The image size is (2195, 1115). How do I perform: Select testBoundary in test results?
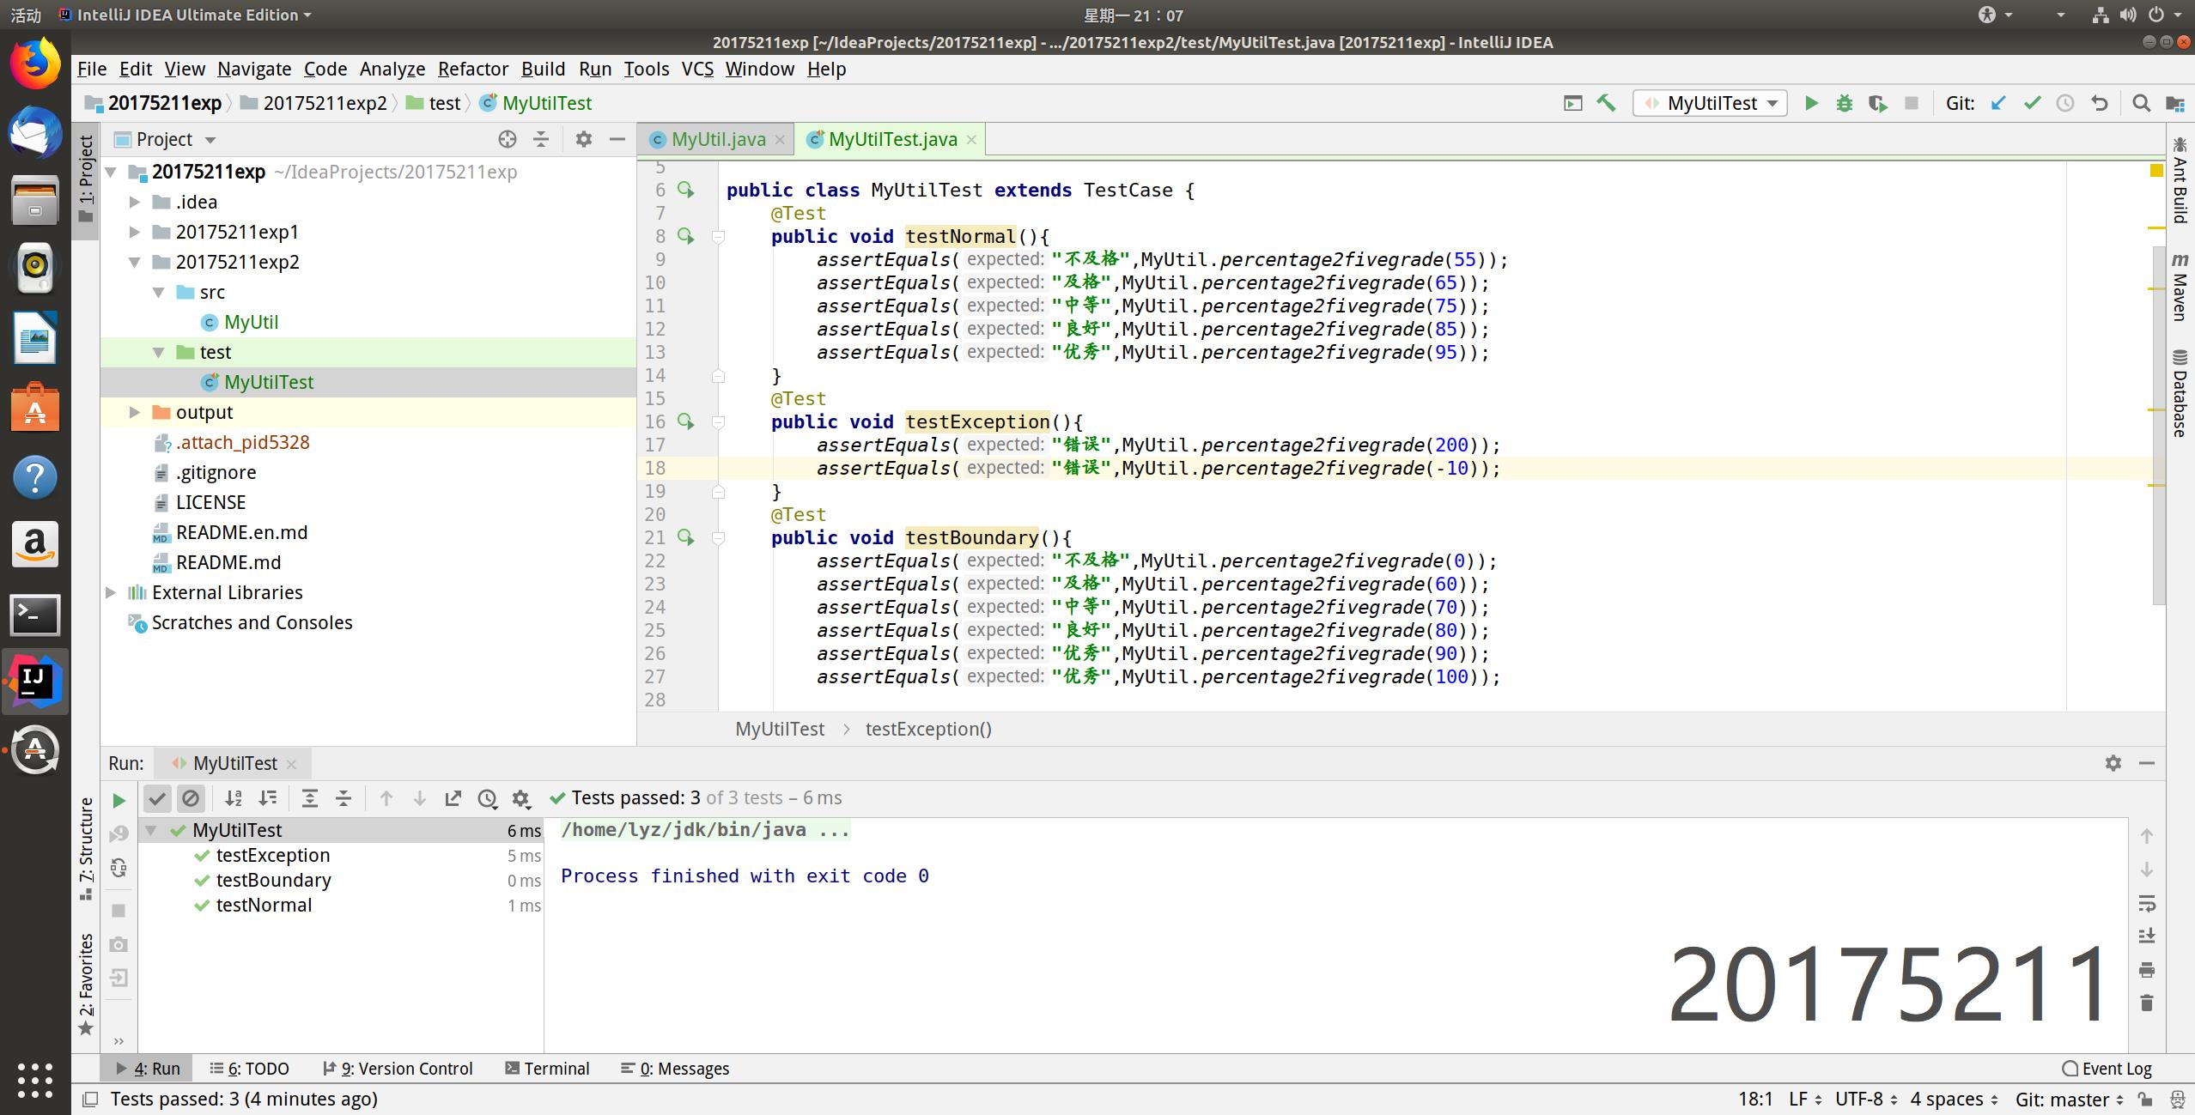tap(273, 881)
